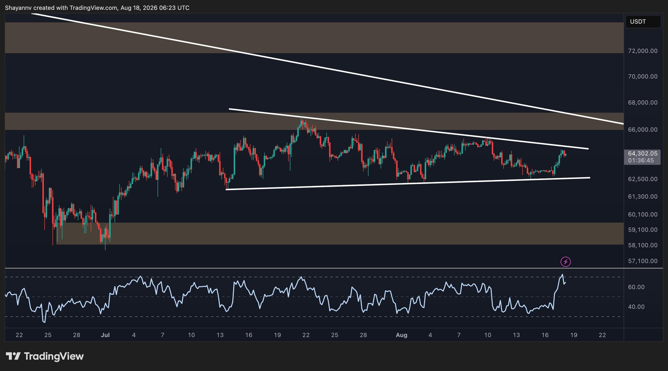668x371 pixels.
Task: Click the purple lightning bolt event icon
Action: [x=565, y=262]
